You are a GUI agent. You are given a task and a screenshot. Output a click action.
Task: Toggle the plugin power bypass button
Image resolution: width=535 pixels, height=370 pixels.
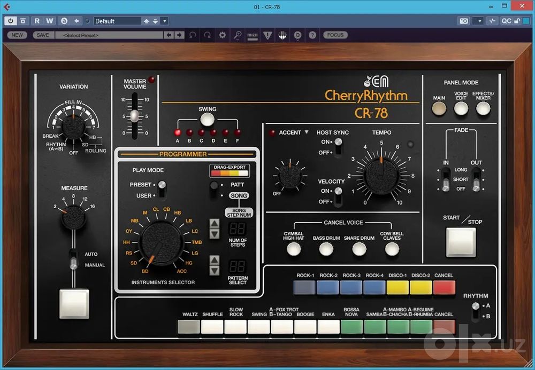pos(11,21)
